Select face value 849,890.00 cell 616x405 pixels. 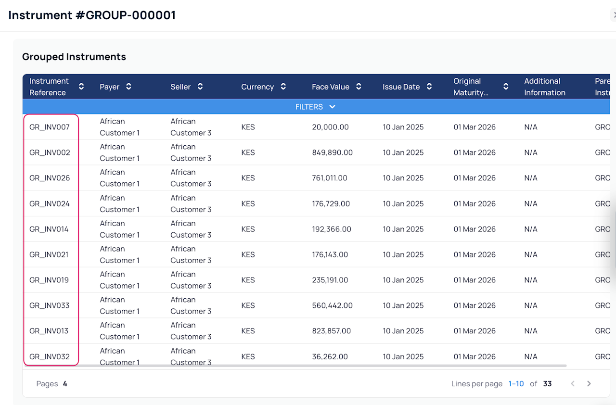point(332,152)
